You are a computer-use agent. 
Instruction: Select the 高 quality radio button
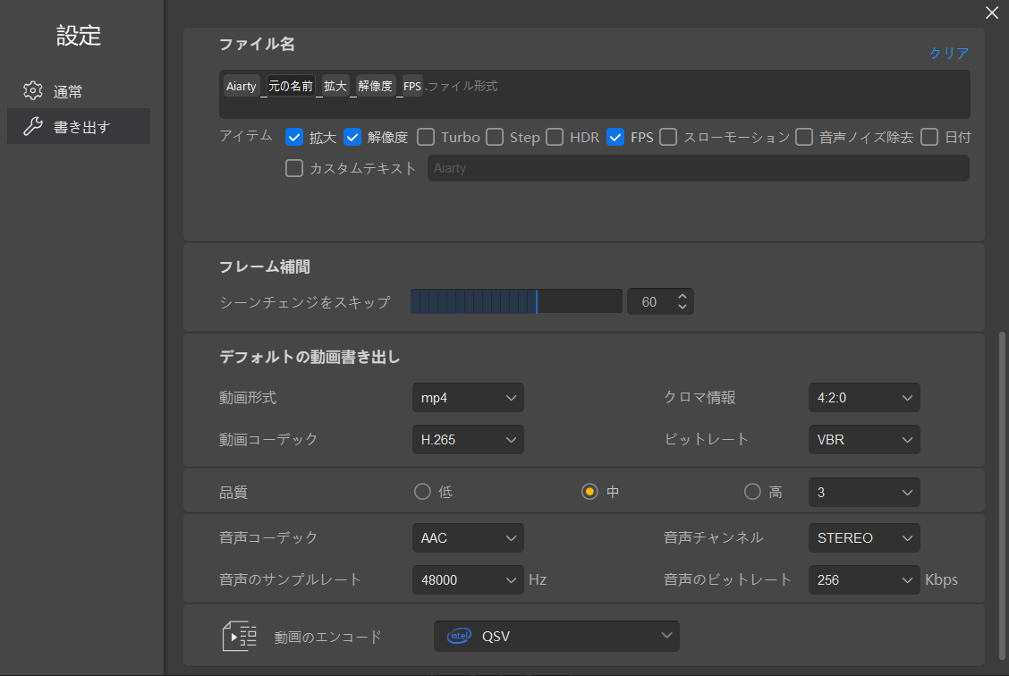753,492
